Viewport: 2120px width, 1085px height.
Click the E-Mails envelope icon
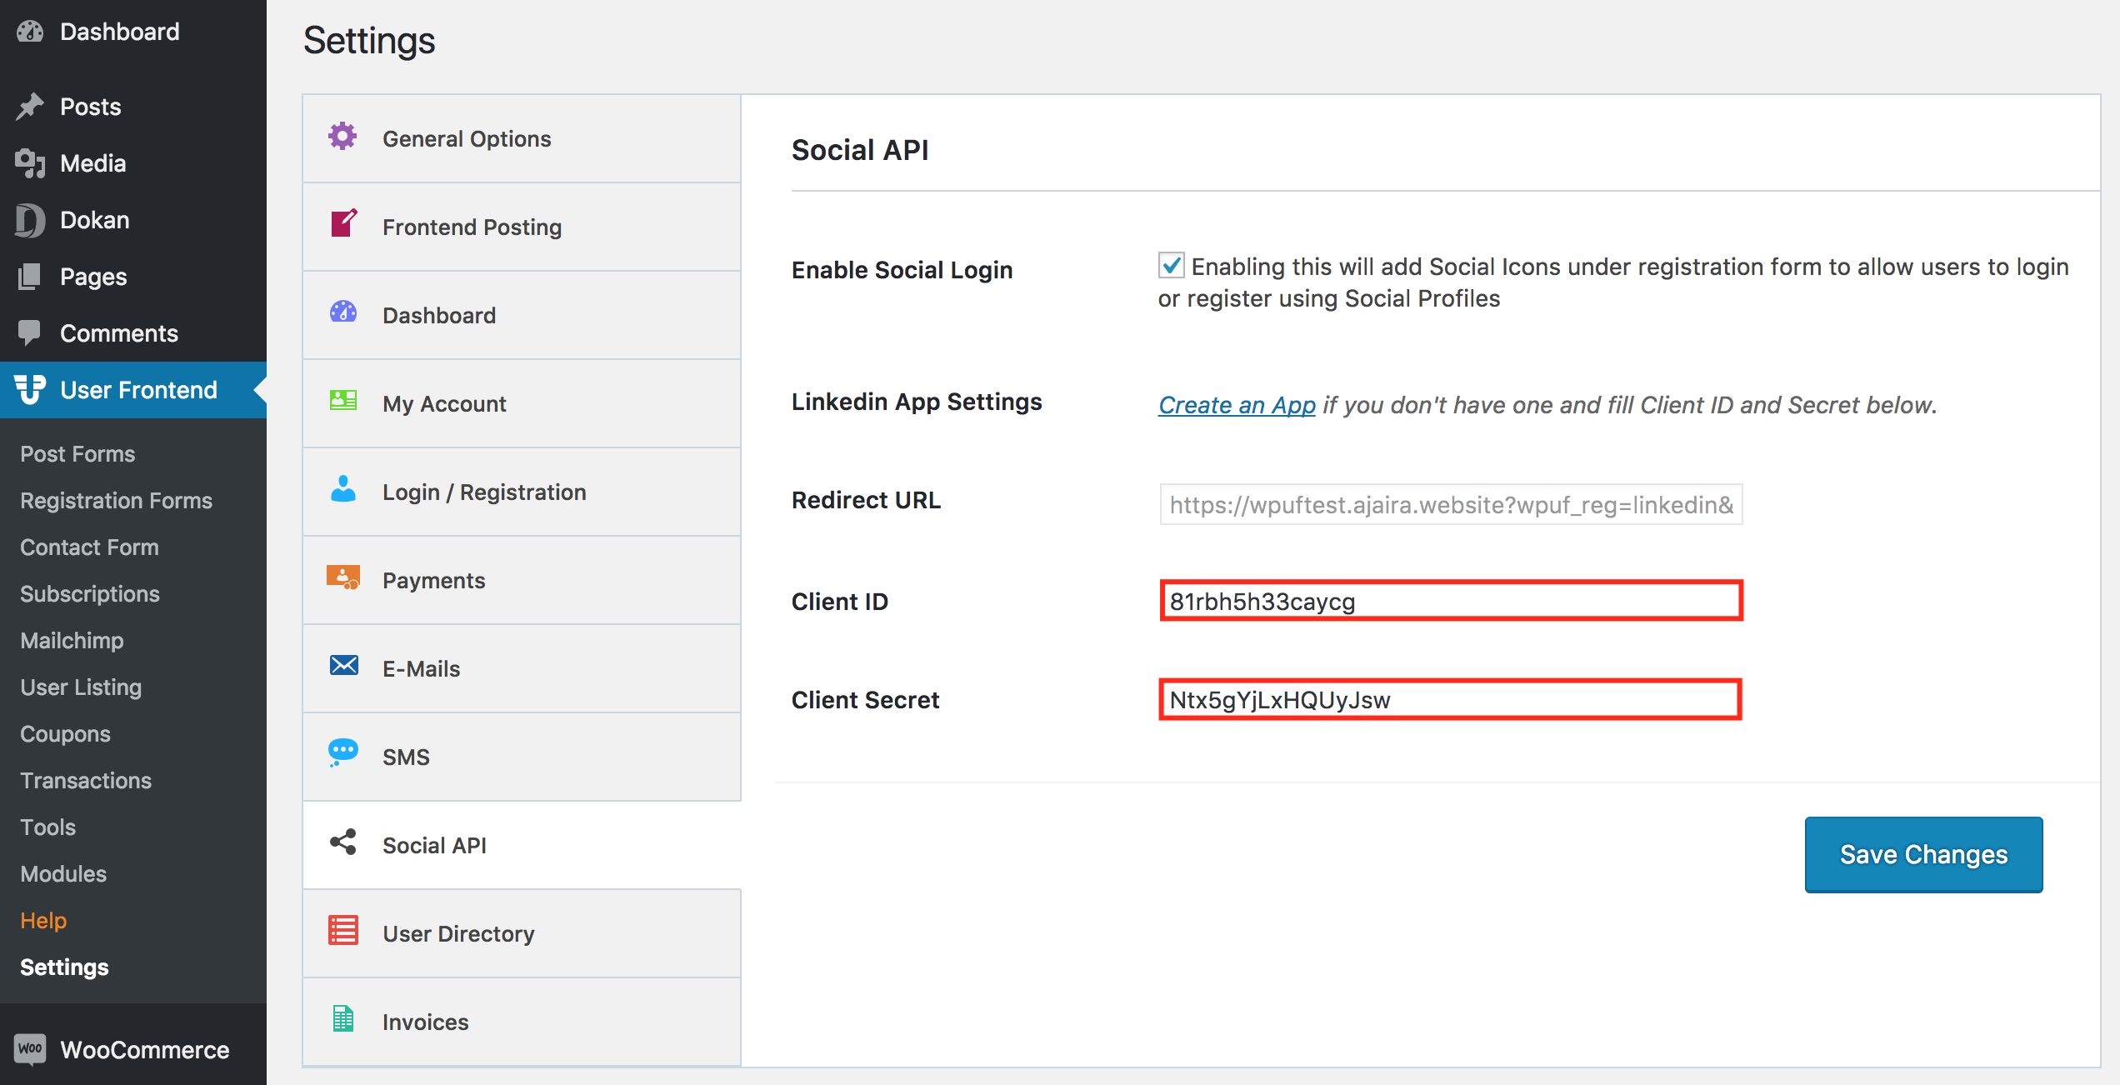coord(343,666)
